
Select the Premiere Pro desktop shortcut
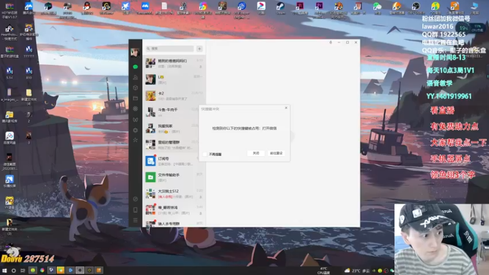click(x=319, y=9)
